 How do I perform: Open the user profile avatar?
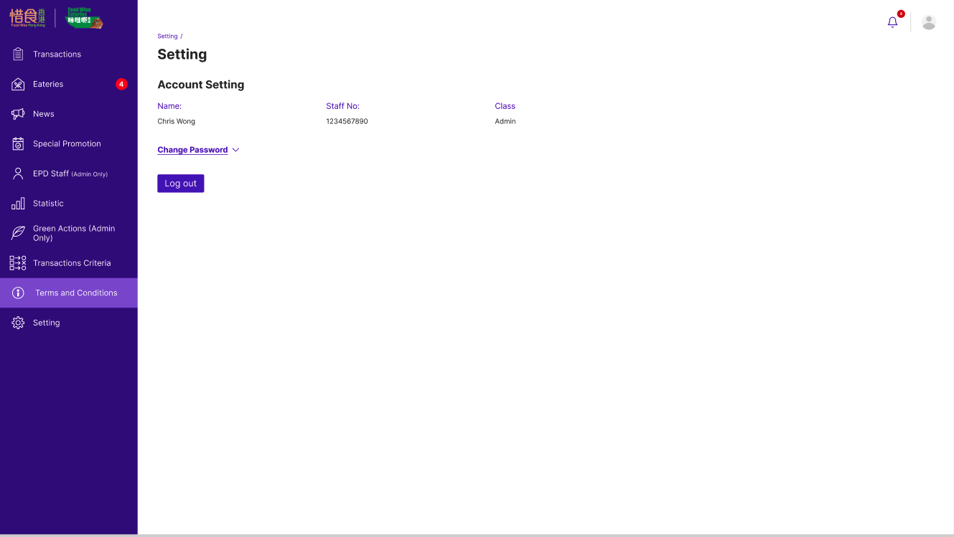[929, 22]
